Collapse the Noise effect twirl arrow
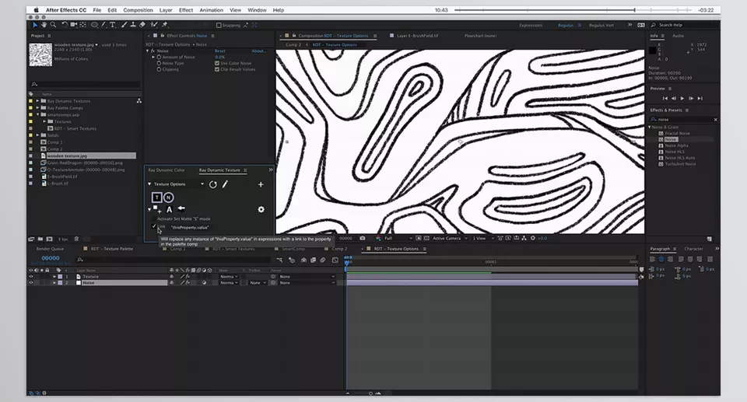Viewport: 747px width, 402px height. tap(148, 51)
